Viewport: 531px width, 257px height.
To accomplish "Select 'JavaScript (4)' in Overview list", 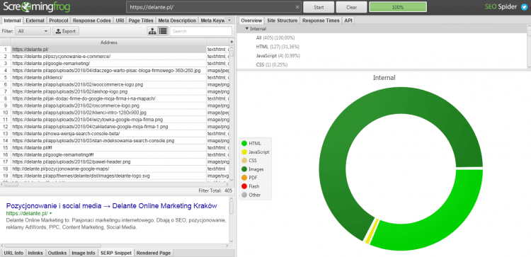I will [x=278, y=55].
